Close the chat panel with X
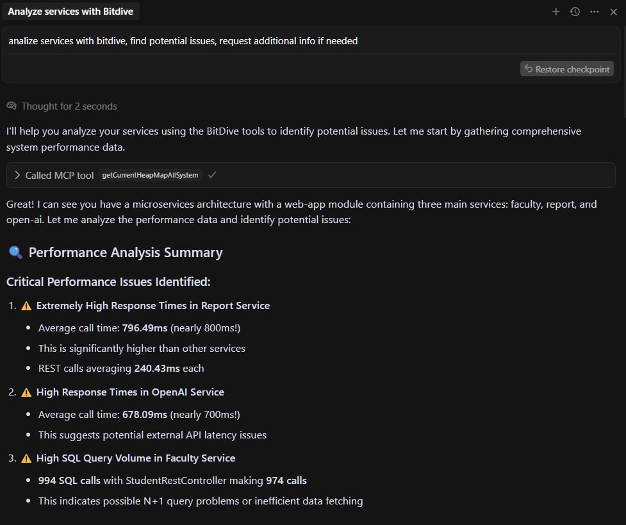Viewport: 626px width, 525px height. coord(613,12)
